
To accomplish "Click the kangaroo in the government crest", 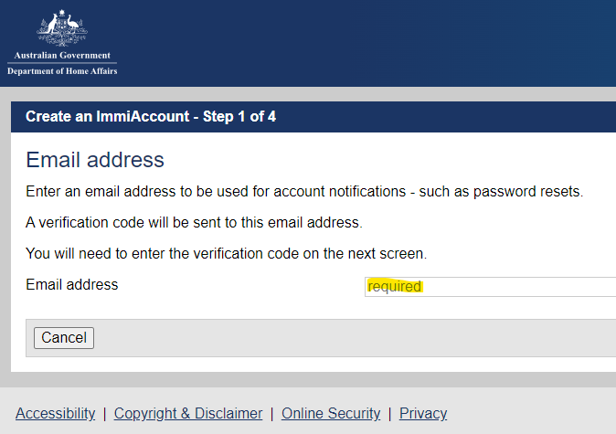I will pyautogui.click(x=51, y=25).
